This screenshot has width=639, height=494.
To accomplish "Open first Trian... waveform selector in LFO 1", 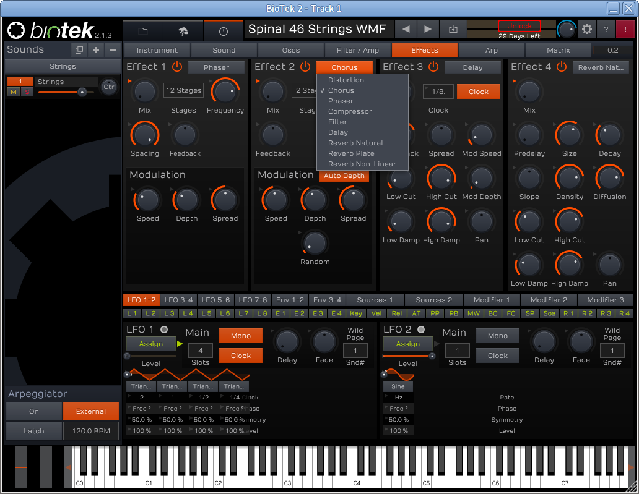I will [141, 386].
